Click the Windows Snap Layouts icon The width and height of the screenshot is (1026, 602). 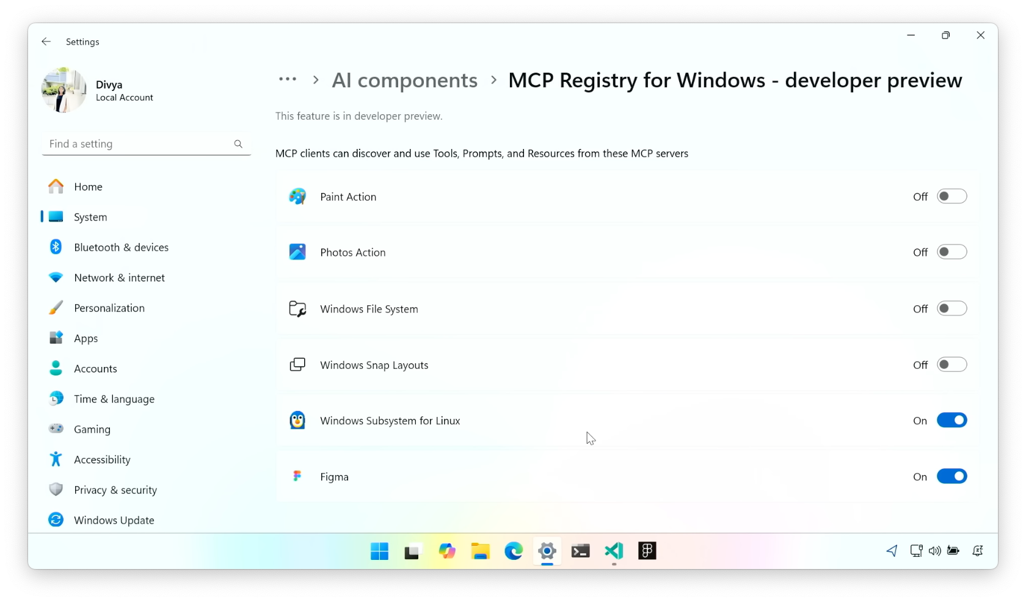(297, 365)
